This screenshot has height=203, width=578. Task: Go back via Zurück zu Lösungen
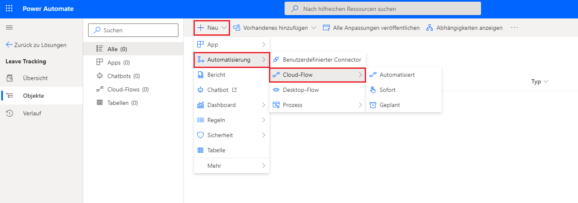pos(36,45)
